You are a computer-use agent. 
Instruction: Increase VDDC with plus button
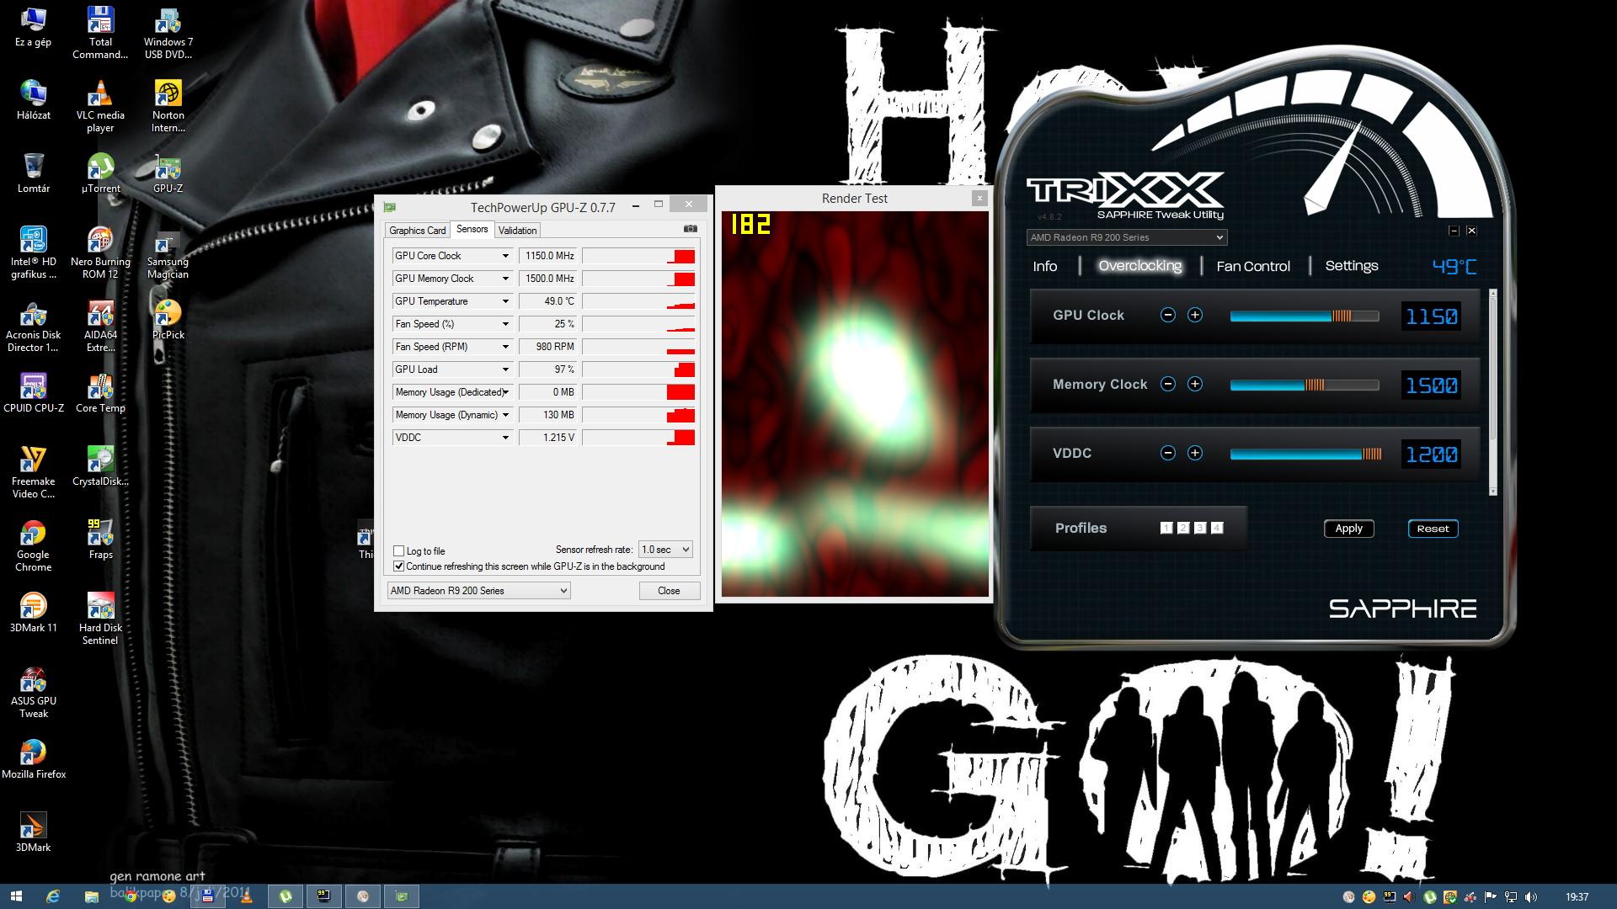[x=1194, y=453]
